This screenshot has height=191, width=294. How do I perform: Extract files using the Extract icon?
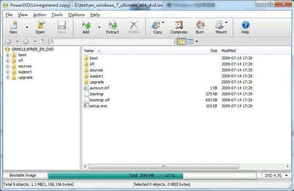click(113, 27)
